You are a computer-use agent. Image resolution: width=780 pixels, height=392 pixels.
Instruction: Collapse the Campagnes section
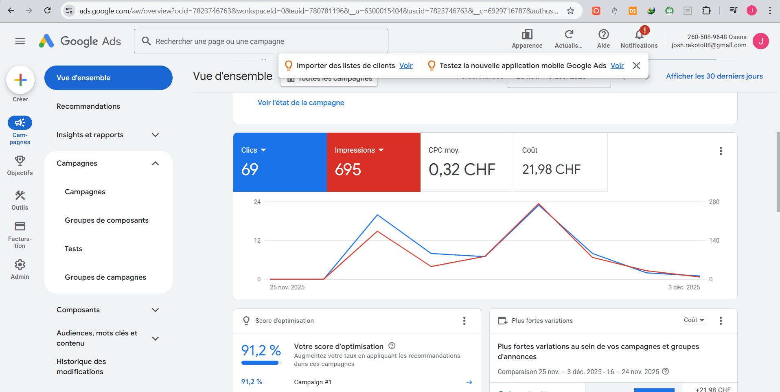[155, 163]
